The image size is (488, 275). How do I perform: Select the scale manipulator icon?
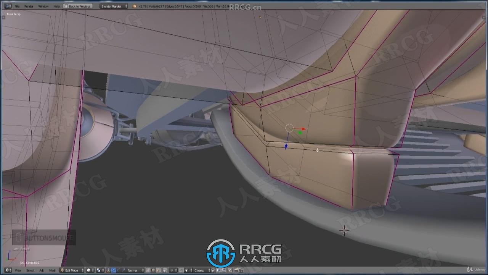click(124, 270)
